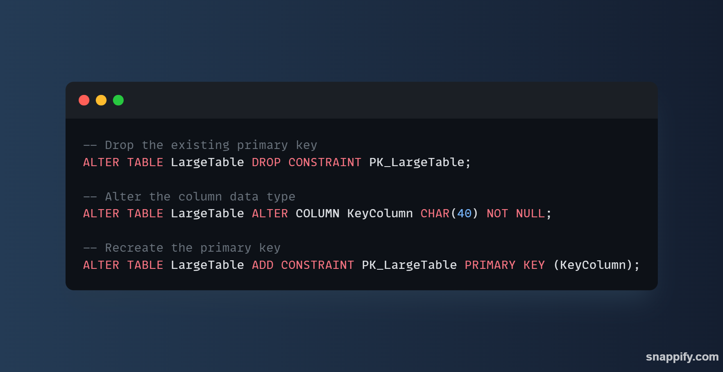Click the blue number 40
Viewport: 723px width, 372px height.
click(x=464, y=214)
